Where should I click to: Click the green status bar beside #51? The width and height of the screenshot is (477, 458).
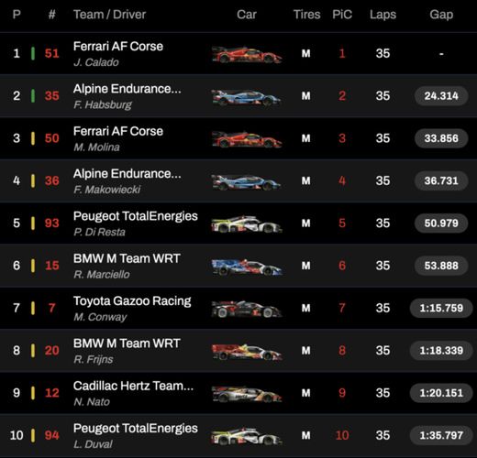[33, 53]
